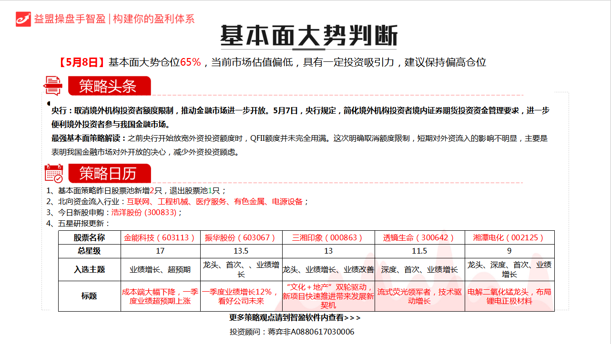This screenshot has height=344, width=611.
Task: Select the 策略日历 red banner
Action: click(x=109, y=174)
